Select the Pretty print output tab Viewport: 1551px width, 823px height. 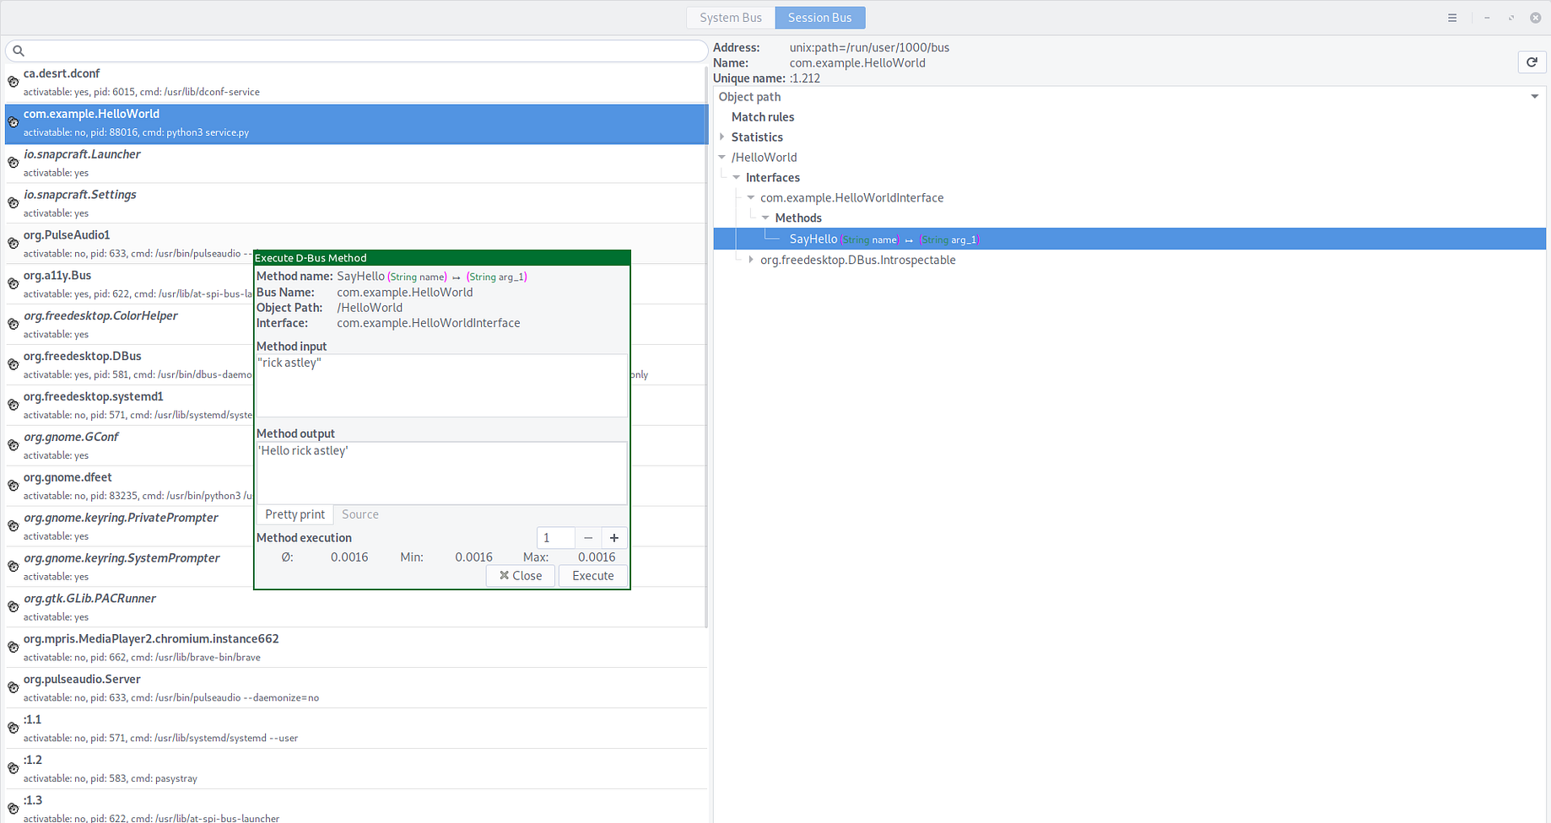coord(295,514)
